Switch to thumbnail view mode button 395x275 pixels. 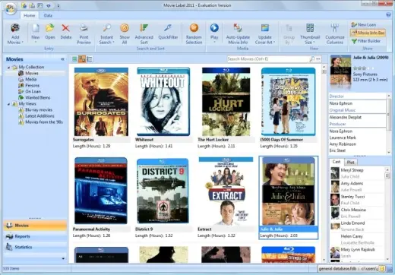(82, 59)
